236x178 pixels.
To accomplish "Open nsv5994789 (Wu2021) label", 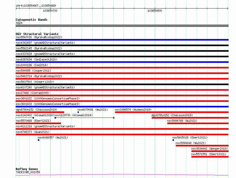I will [182, 121].
